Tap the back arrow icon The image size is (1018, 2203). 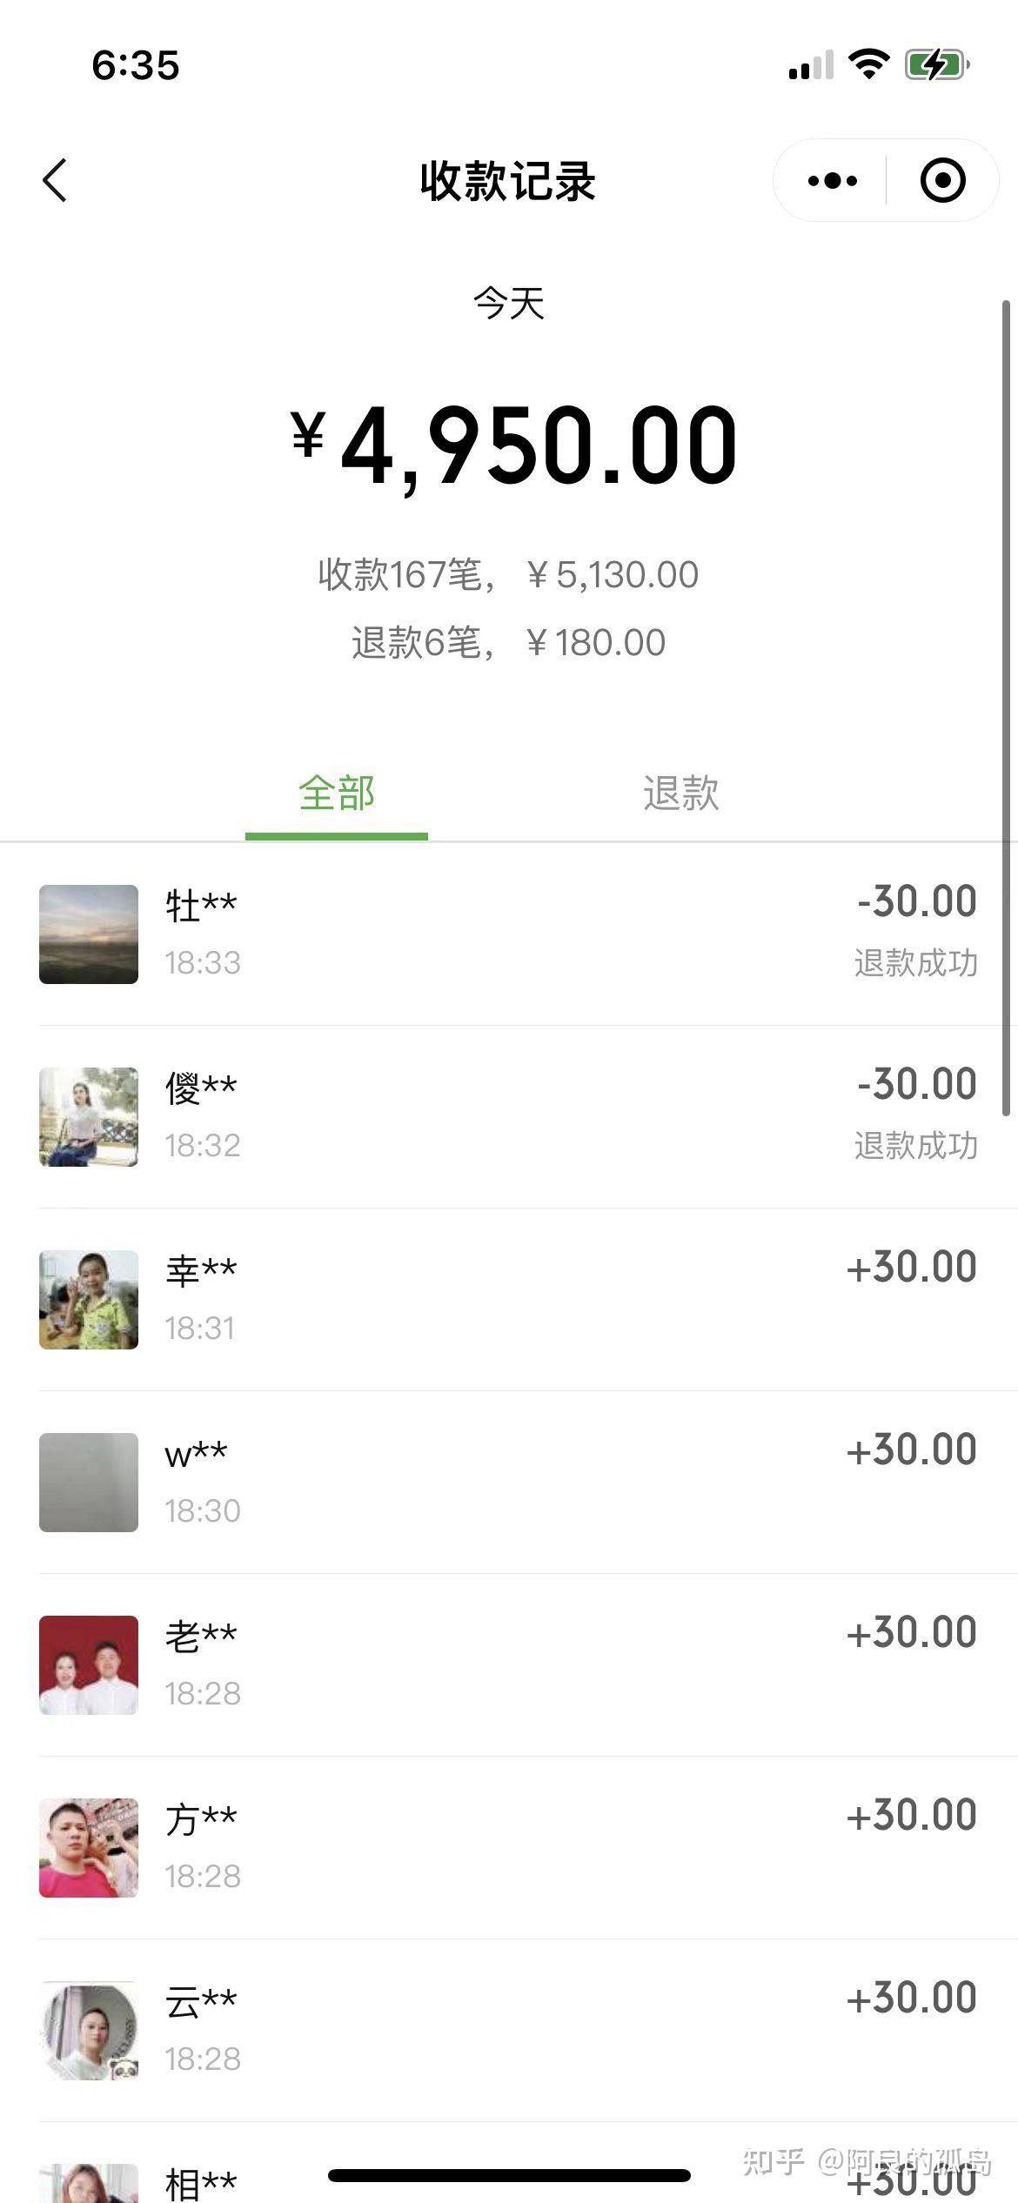[x=55, y=181]
